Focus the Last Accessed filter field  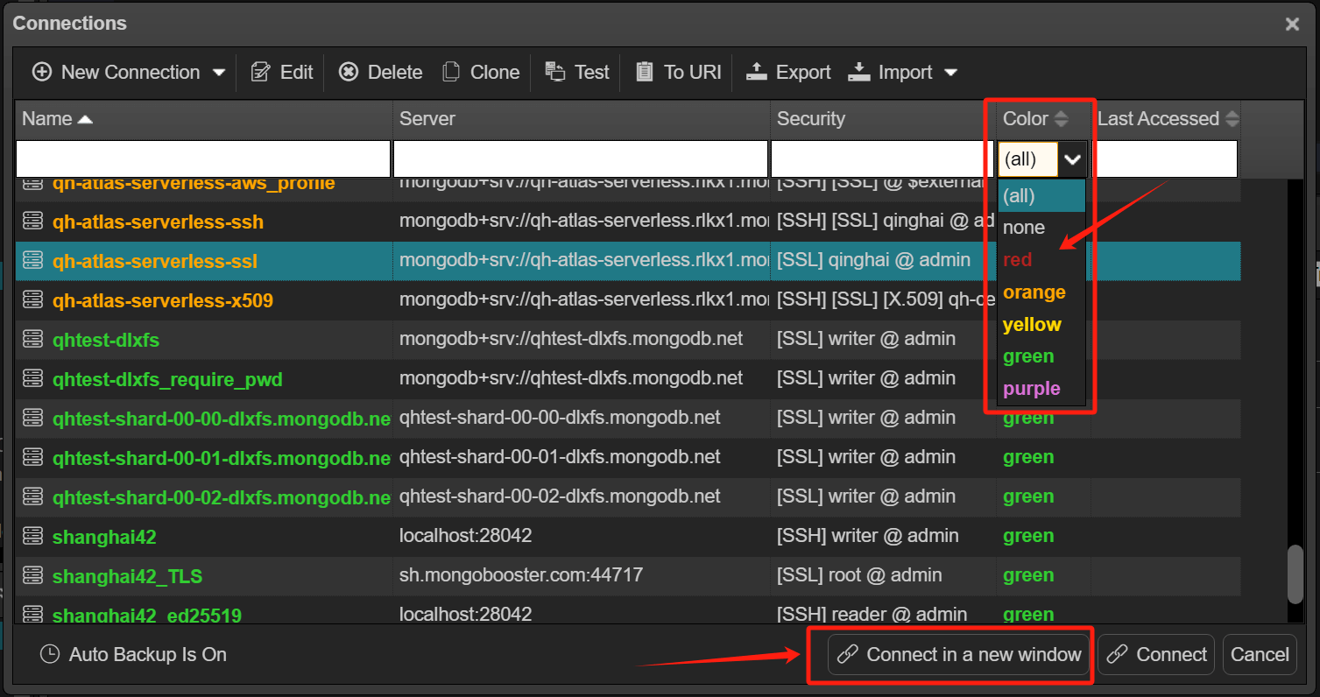tap(1166, 158)
